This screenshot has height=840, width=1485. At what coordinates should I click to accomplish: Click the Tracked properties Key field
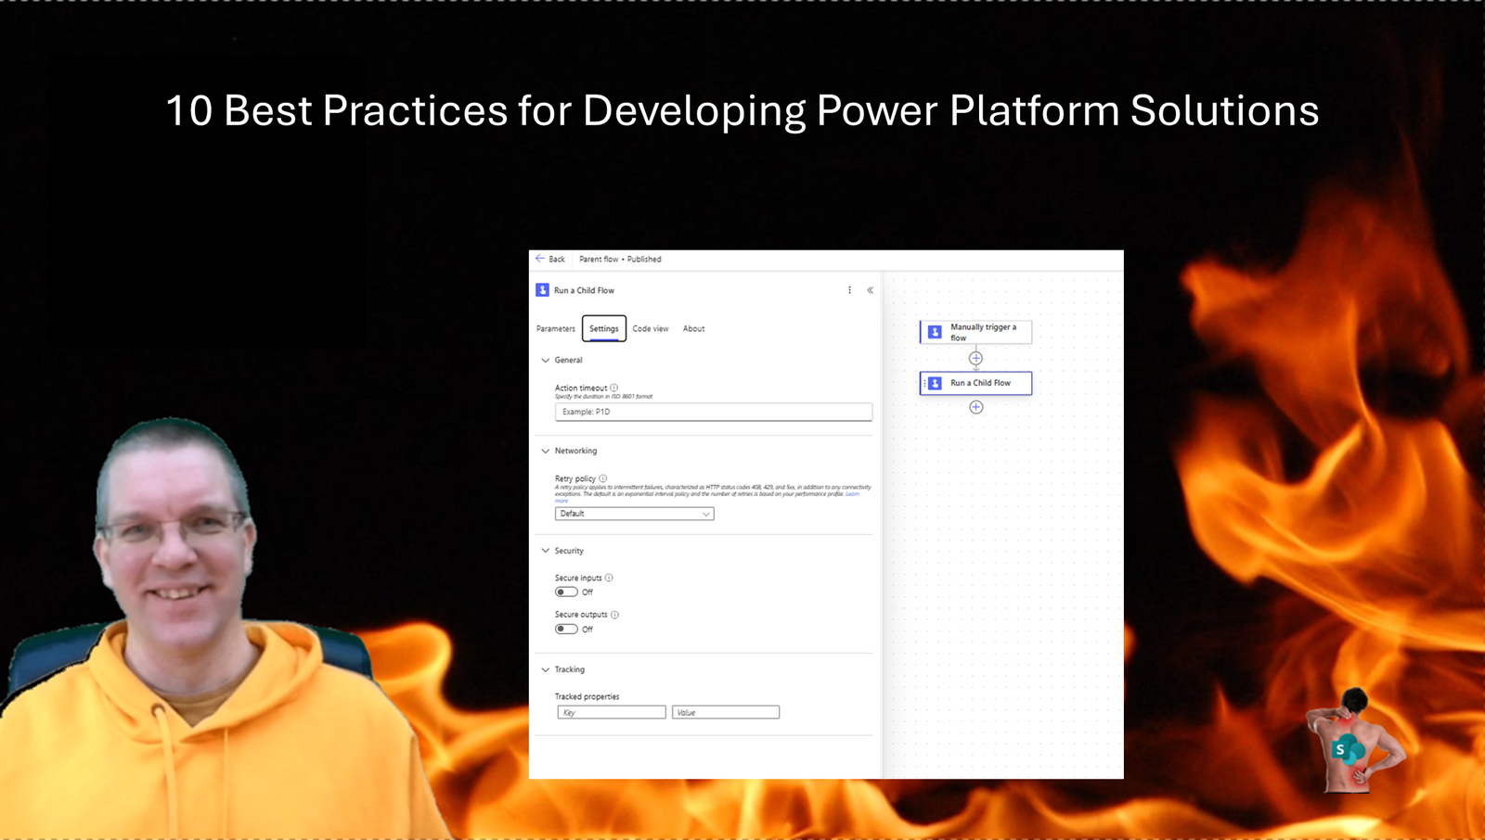tap(612, 712)
